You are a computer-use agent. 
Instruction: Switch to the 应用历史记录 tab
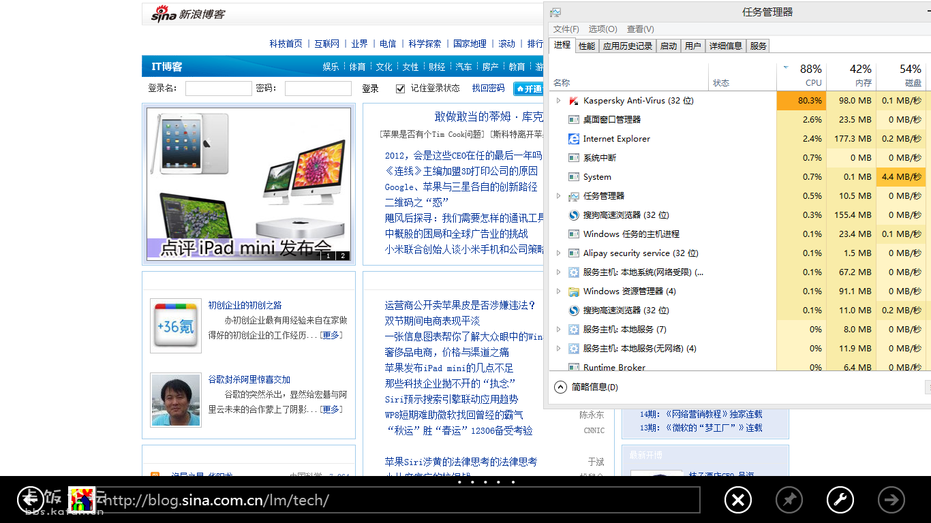point(628,46)
